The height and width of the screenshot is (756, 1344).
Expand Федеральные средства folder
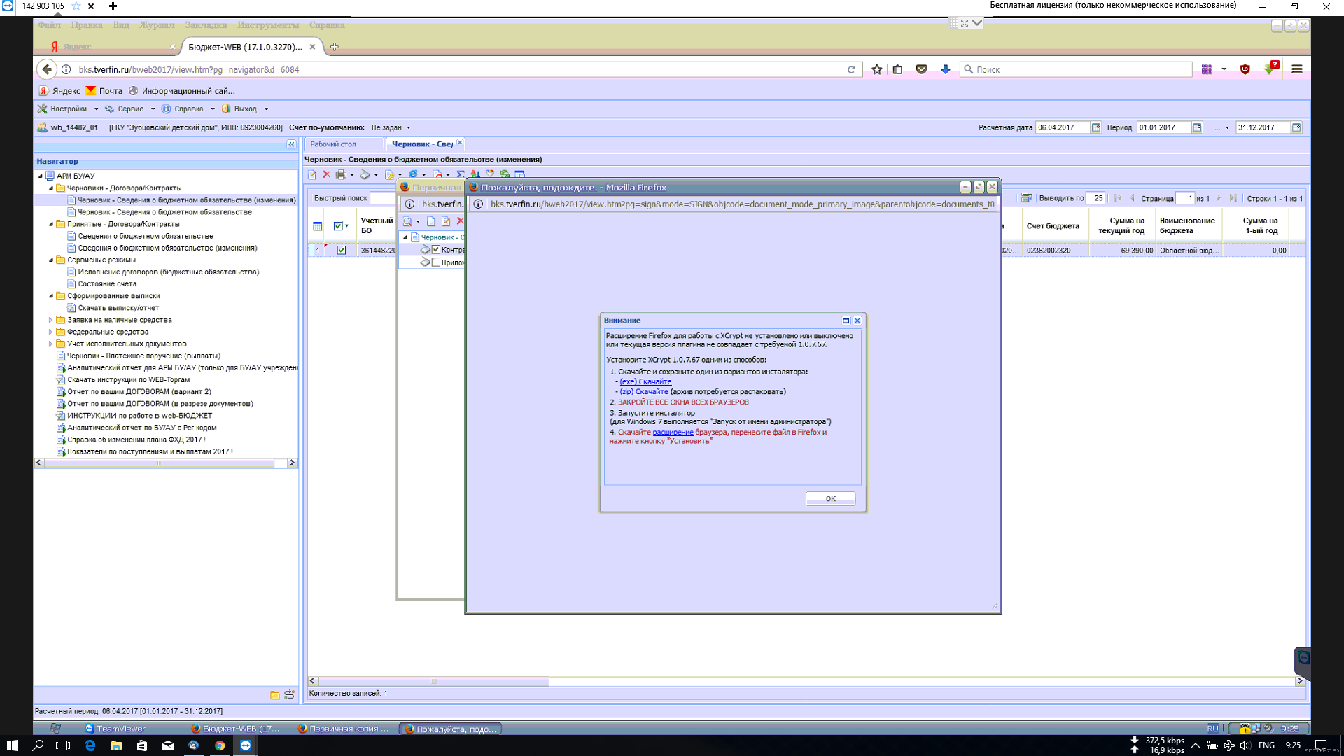click(50, 332)
